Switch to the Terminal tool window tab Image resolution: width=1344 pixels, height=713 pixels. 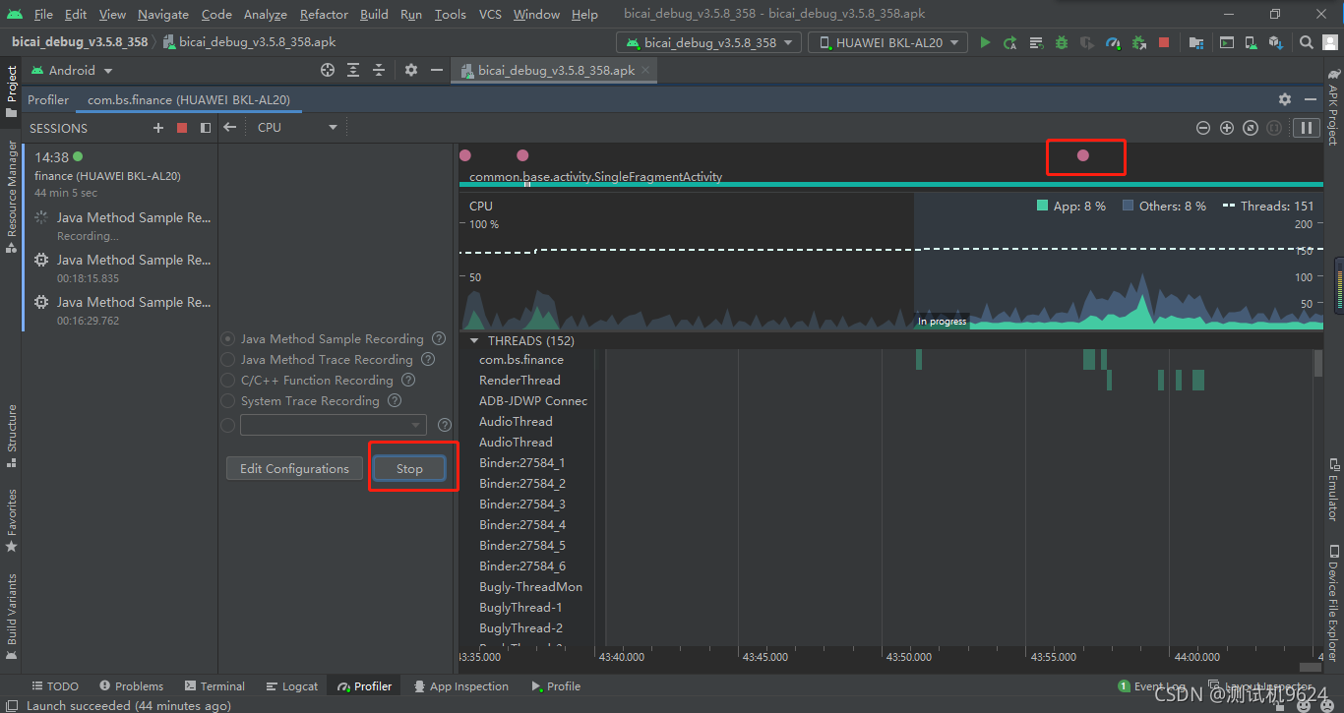click(214, 686)
